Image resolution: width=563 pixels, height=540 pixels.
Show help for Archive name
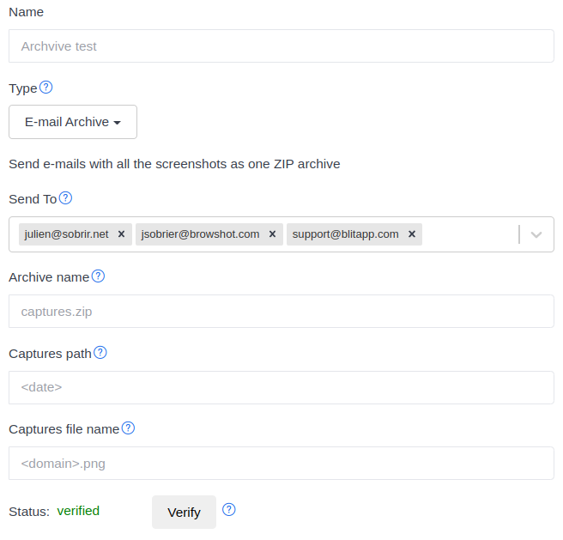pyautogui.click(x=98, y=276)
